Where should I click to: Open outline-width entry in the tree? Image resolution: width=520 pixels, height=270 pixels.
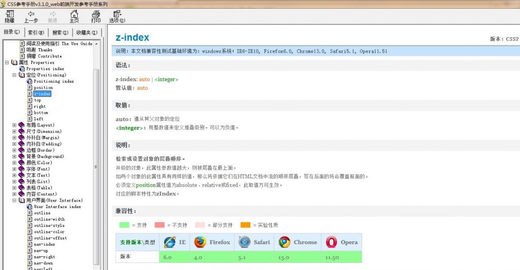tap(49, 219)
